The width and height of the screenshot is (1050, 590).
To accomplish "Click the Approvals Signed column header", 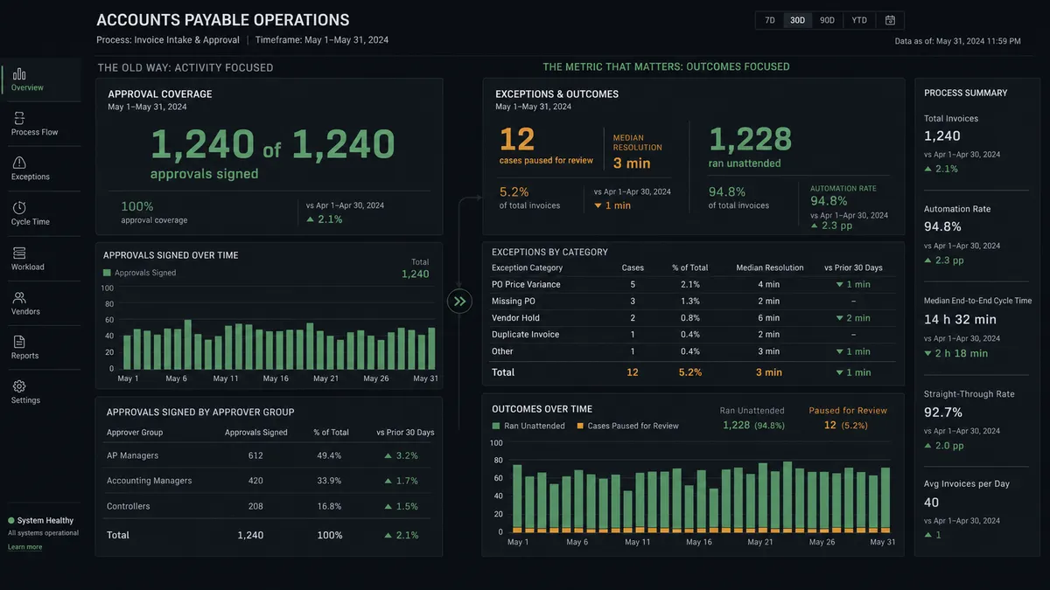I will point(256,433).
